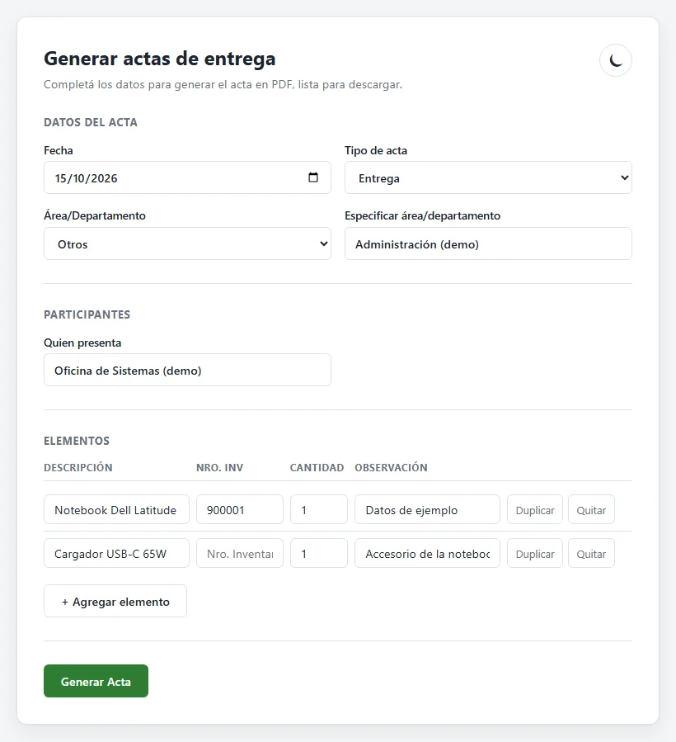Click the OBSERVACIÓN column header
This screenshot has height=742, width=676.
tap(391, 467)
